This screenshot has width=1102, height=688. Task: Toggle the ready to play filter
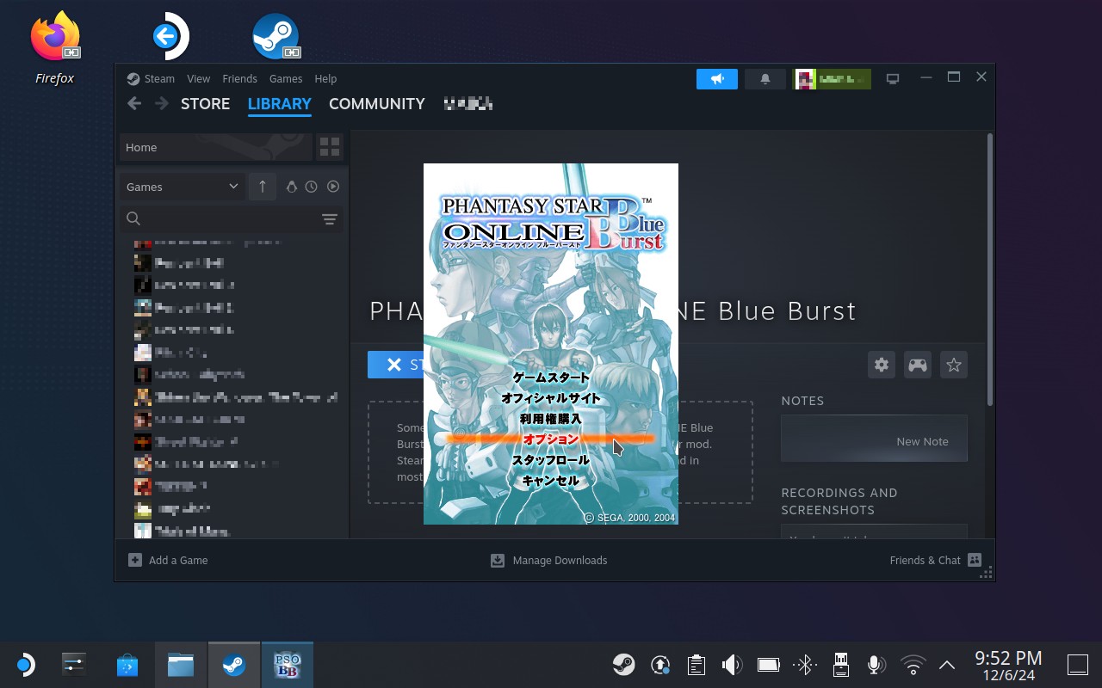tap(333, 187)
